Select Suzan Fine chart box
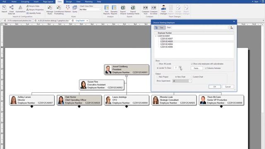Screen dimensions: 265x149 pos(101,84)
